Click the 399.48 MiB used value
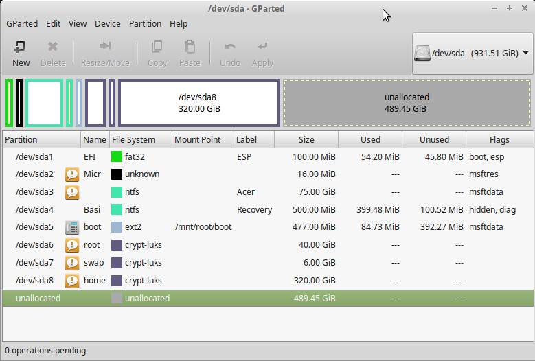This screenshot has width=535, height=361. point(378,209)
